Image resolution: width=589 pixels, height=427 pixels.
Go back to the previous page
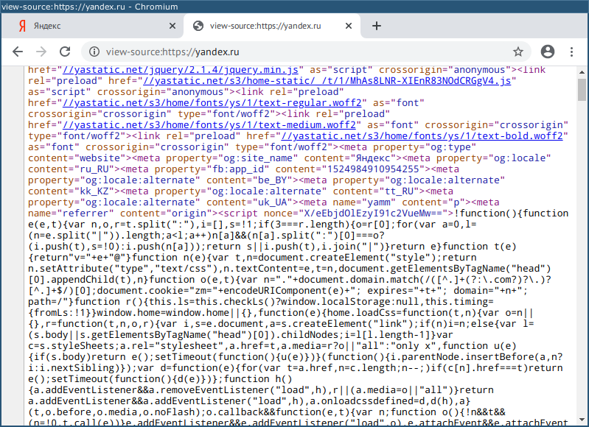pyautogui.click(x=18, y=52)
